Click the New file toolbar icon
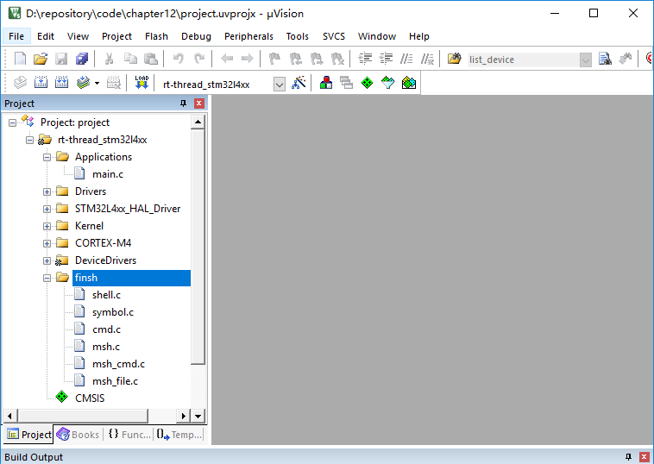The width and height of the screenshot is (654, 464). click(x=20, y=59)
